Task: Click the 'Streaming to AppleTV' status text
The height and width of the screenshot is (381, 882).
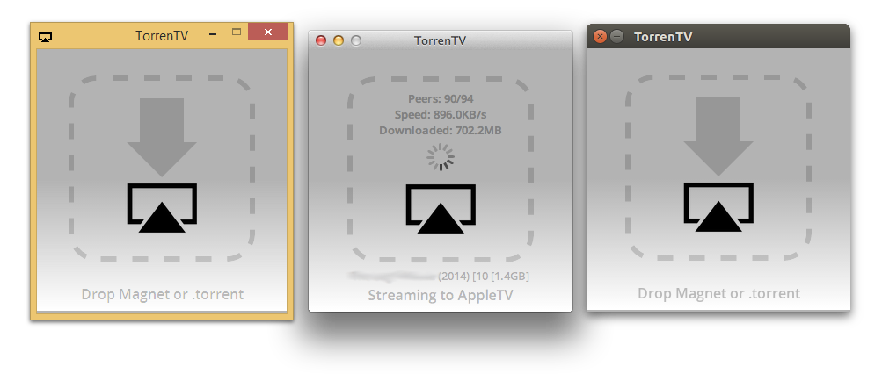Action: tap(441, 295)
